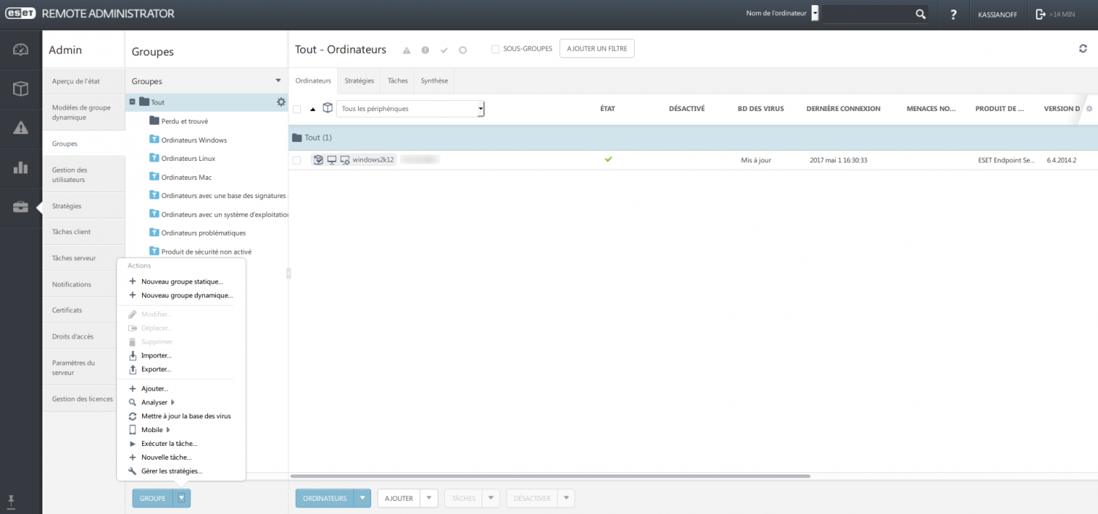The image size is (1098, 514).
Task: Open Tâches client in Admin menu
Action: [x=72, y=232]
